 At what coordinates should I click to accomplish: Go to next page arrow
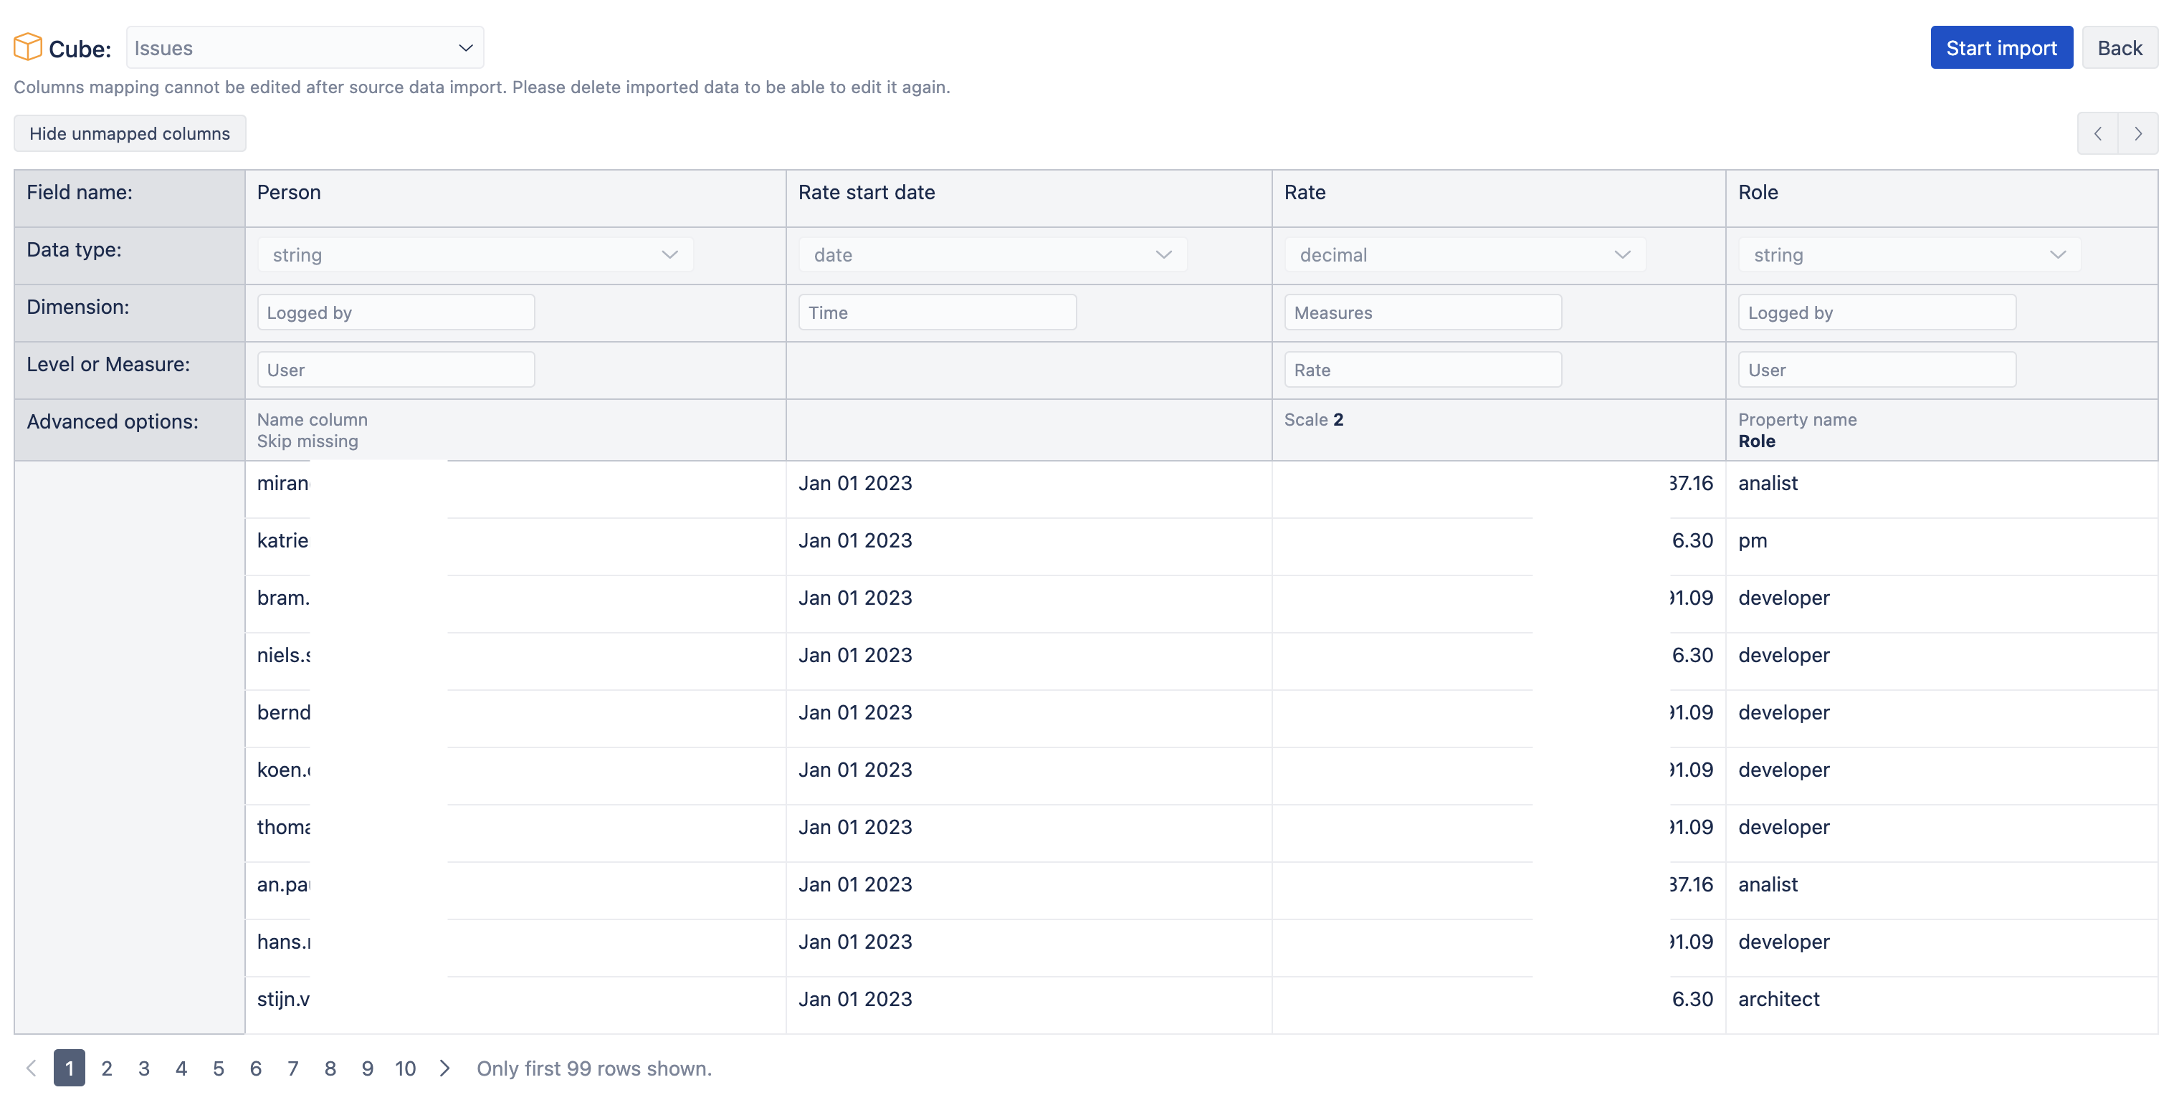pos(444,1068)
